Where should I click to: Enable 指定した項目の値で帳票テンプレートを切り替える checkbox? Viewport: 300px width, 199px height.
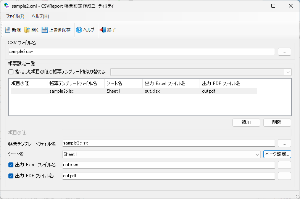pyautogui.click(x=11, y=72)
